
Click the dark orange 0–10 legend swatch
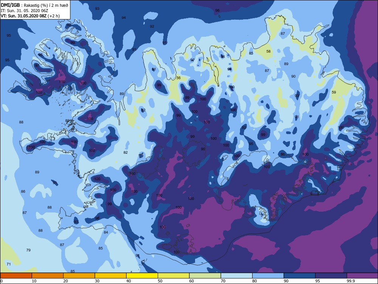pyautogui.click(x=16, y=276)
